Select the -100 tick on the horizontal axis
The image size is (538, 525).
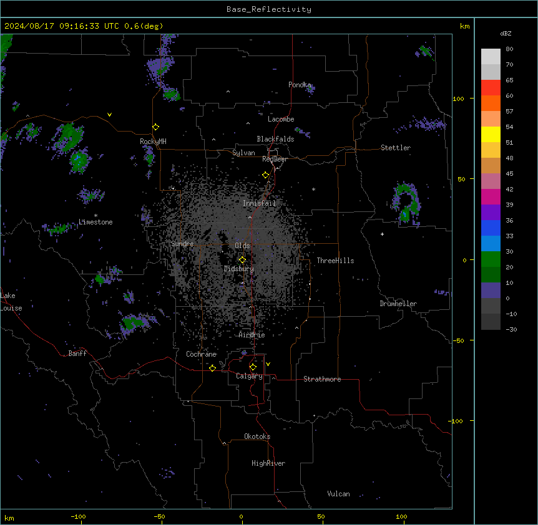coord(78,516)
